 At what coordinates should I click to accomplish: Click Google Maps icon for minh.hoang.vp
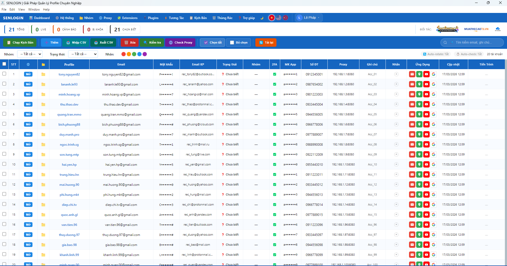419,94
